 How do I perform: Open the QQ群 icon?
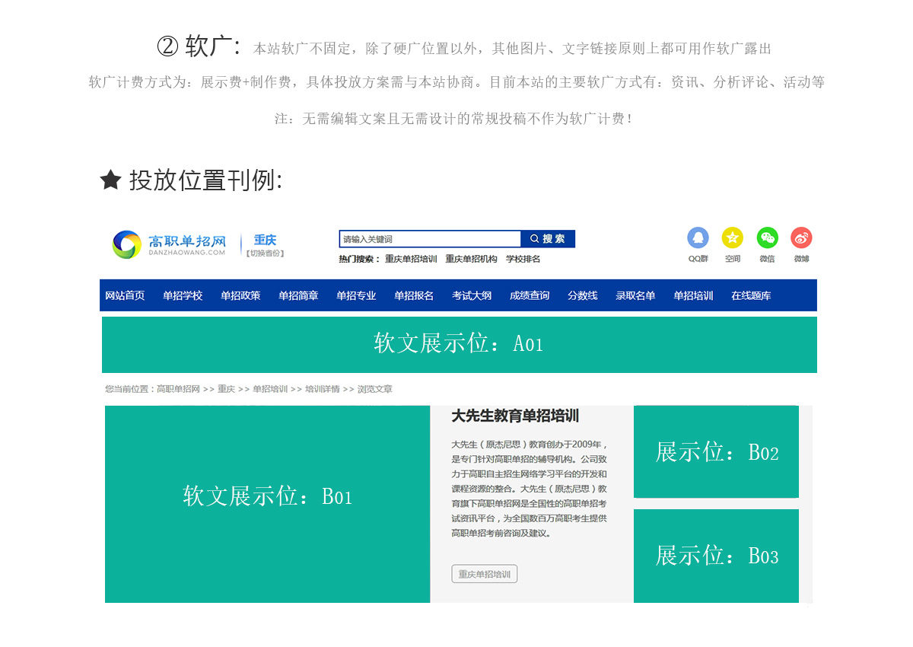[698, 237]
